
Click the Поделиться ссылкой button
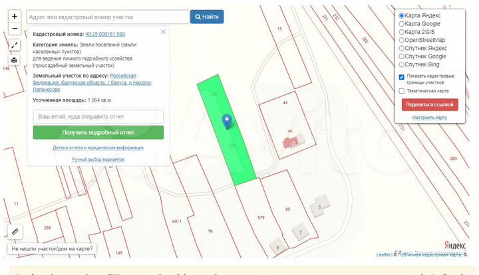coord(430,105)
